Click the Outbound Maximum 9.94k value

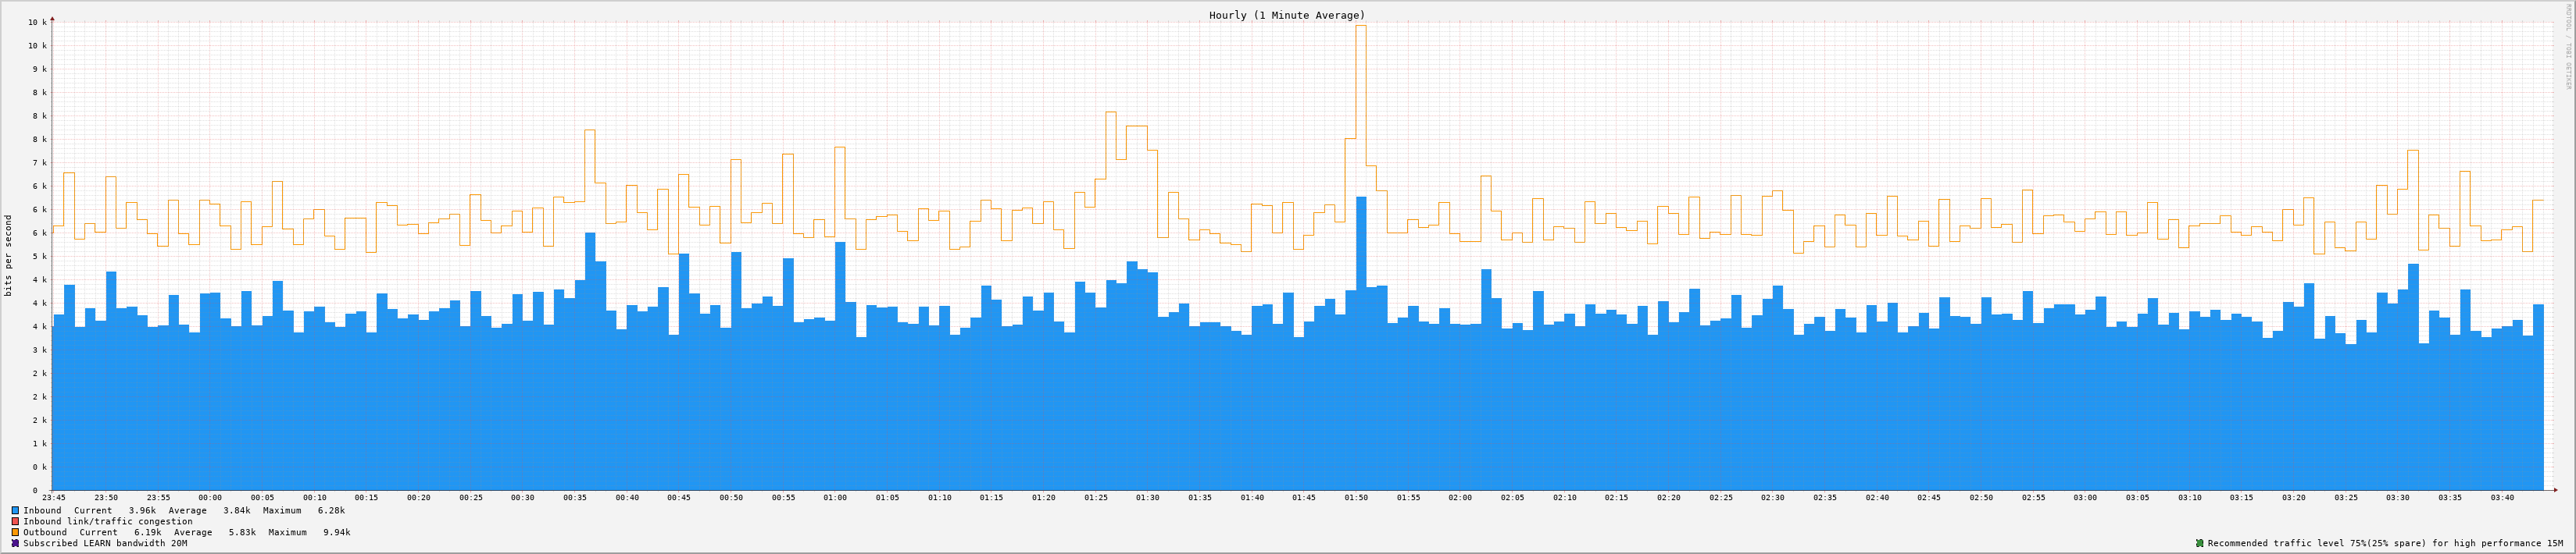[x=336, y=532]
